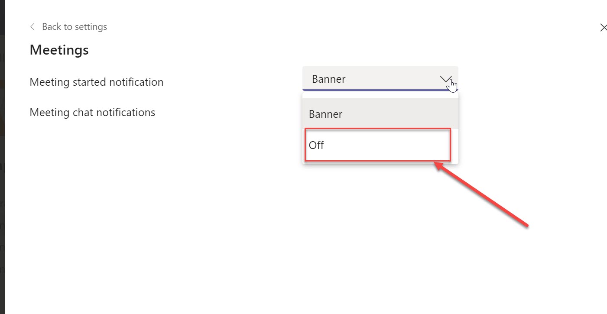The height and width of the screenshot is (314, 607).
Task: Select the Off option in the list
Action: [x=317, y=145]
